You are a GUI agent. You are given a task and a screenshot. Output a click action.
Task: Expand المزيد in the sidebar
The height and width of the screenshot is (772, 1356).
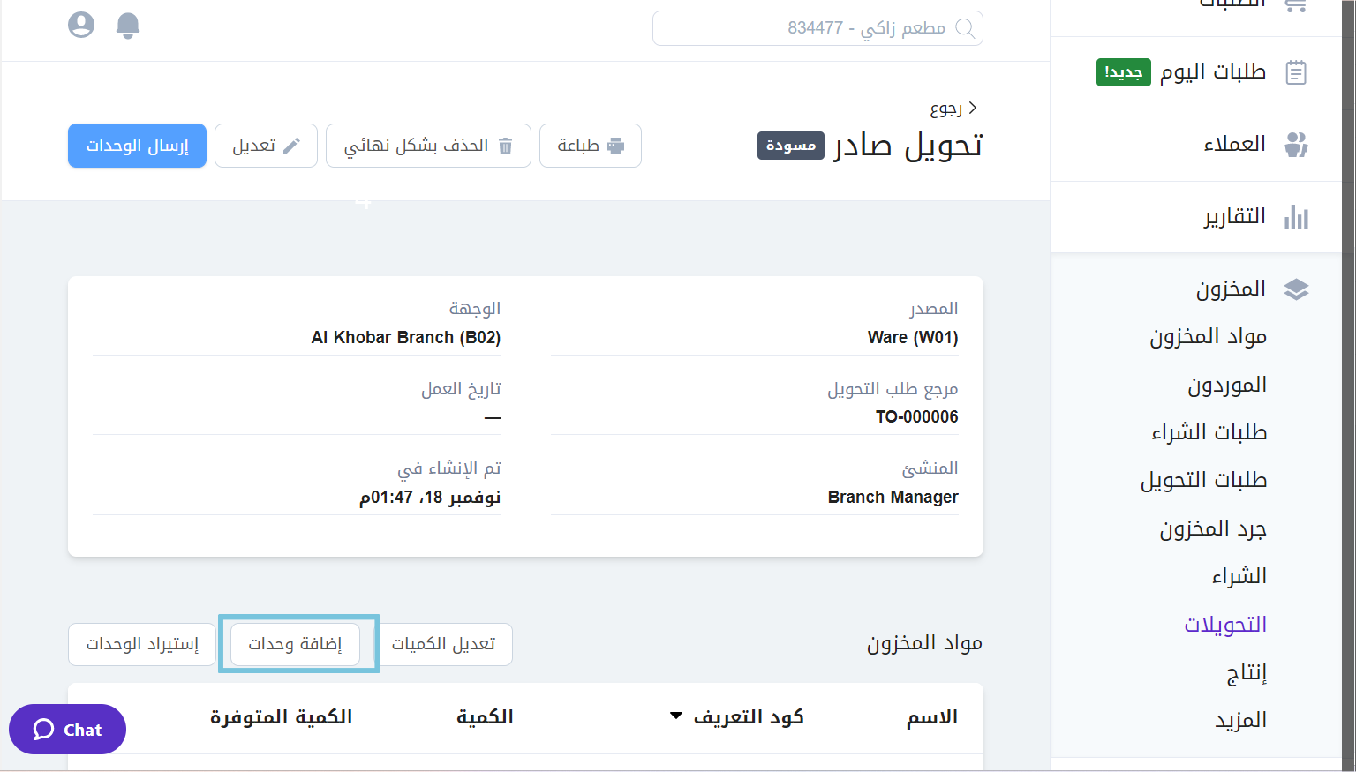1240,721
